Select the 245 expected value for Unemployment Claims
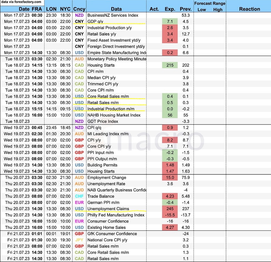Image resolution: width=271 pixels, height=262 pixels. click(x=170, y=209)
